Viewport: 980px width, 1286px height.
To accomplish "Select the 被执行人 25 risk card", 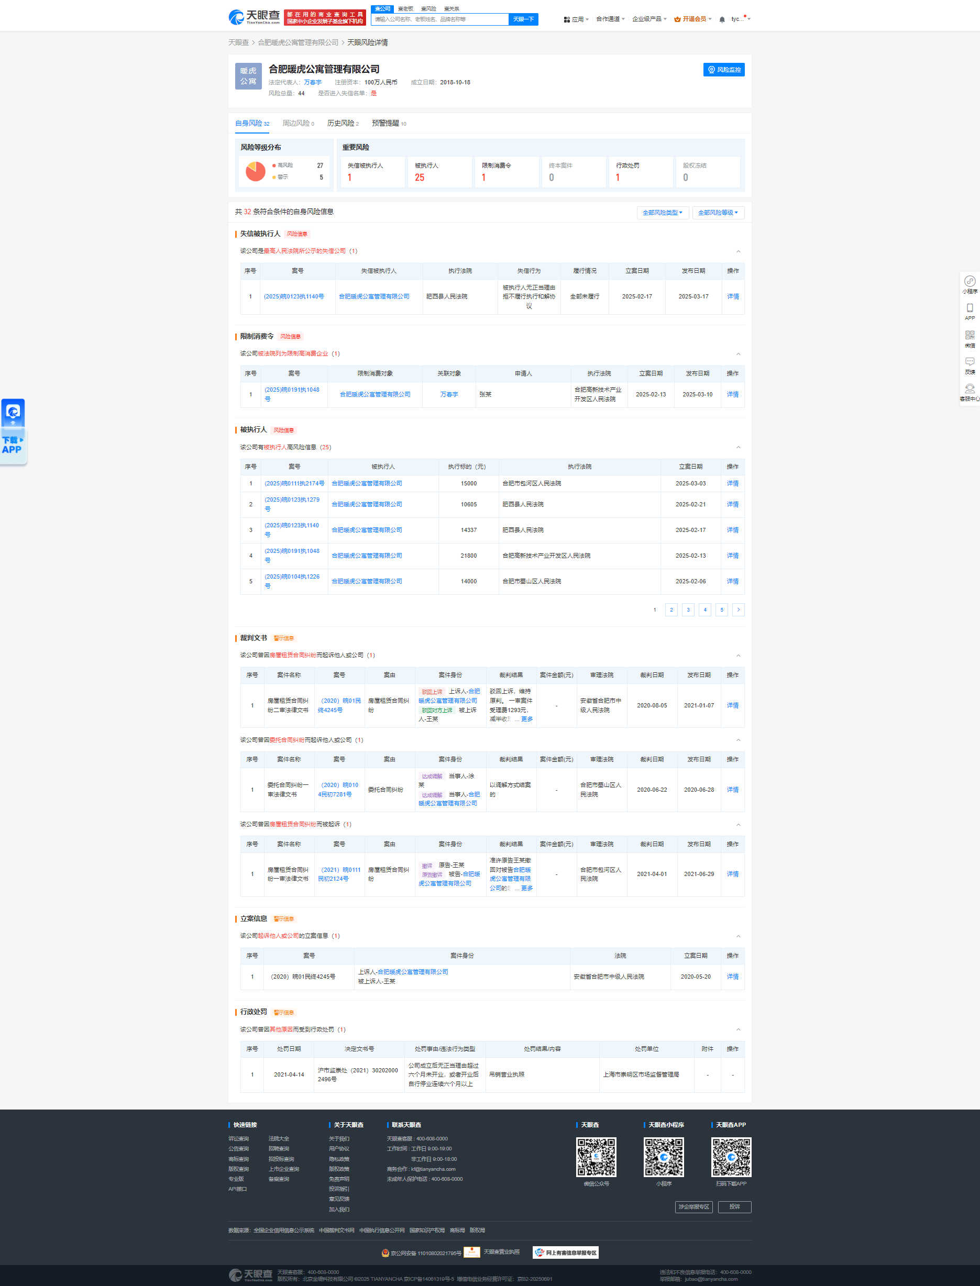I will click(x=440, y=172).
